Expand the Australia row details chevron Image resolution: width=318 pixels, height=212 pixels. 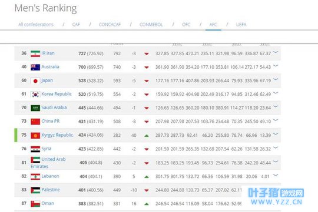(276, 66)
